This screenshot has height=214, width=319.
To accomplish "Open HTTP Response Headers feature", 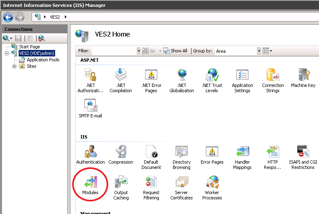I will pos(273,157).
